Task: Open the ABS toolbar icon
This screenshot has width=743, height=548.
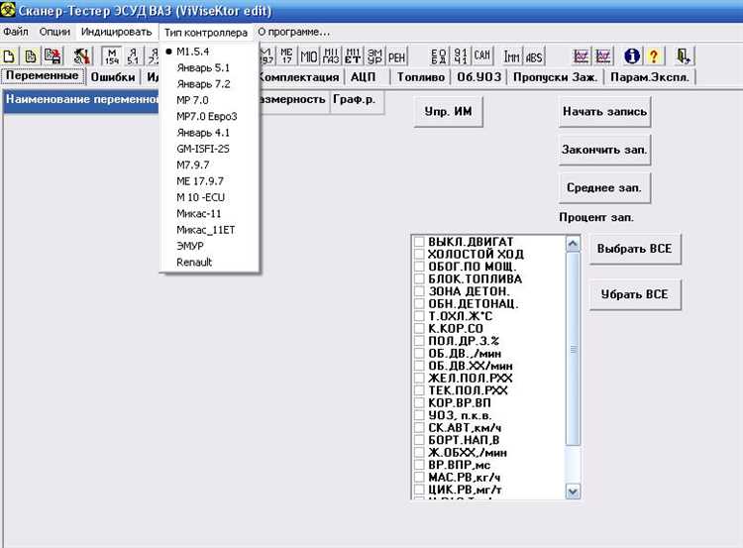Action: point(534,56)
